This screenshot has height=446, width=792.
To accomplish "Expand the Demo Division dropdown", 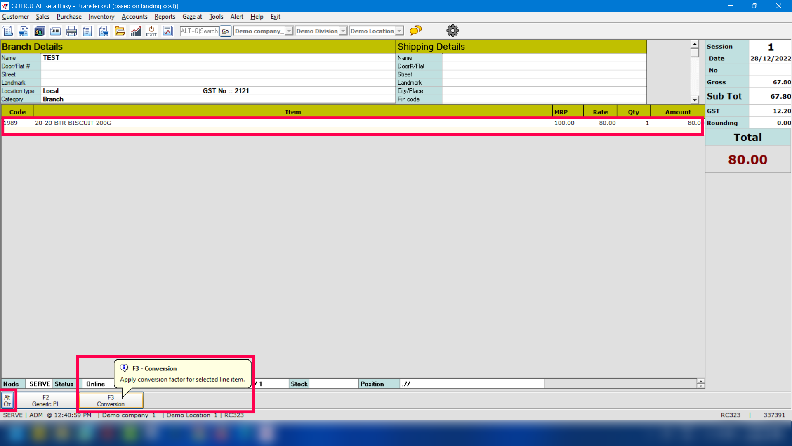I will coord(343,31).
